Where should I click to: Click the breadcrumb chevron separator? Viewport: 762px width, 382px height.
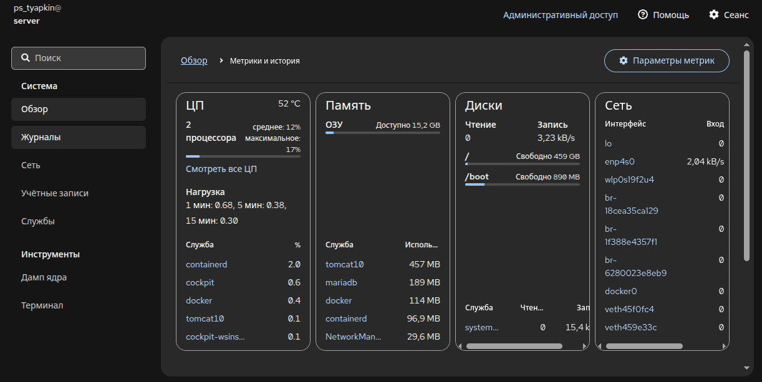[221, 61]
